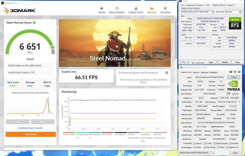Click the Steel Nomad hero image

[115, 43]
